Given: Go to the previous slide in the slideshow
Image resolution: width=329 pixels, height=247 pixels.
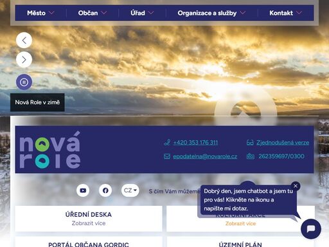Looking at the screenshot, I should [24, 41].
